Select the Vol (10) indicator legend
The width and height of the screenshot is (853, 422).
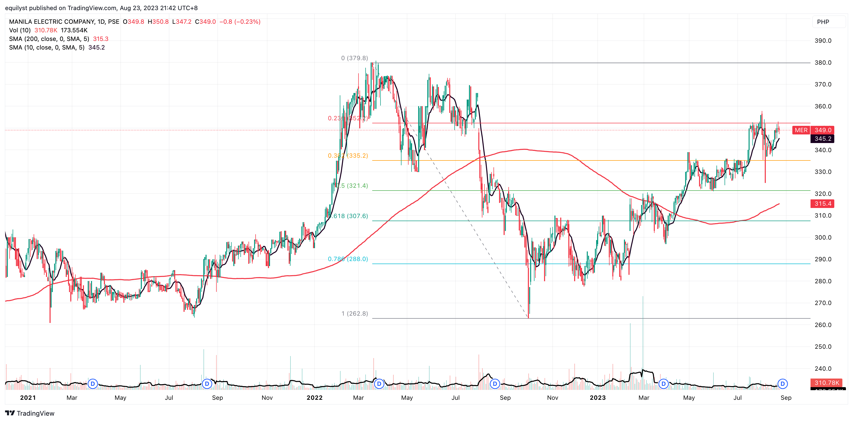coord(48,30)
